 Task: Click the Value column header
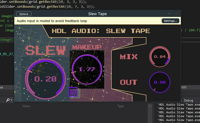pyautogui.click(x=26, y=106)
